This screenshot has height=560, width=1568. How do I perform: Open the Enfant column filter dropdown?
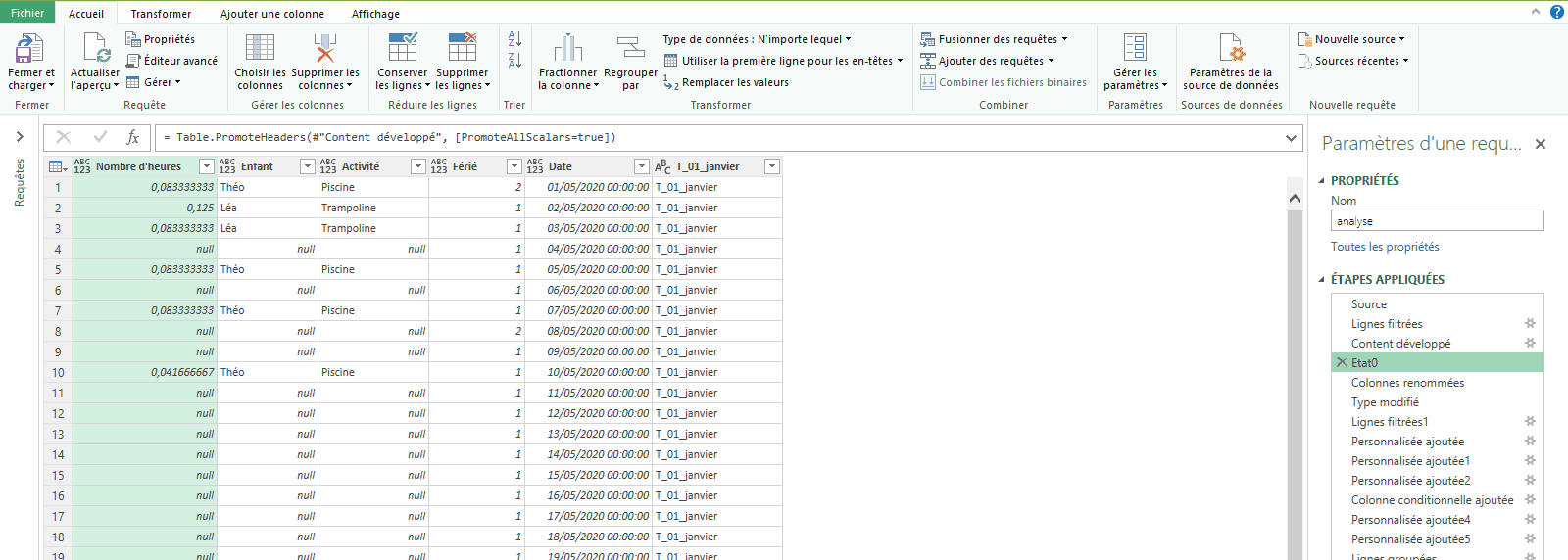[307, 166]
